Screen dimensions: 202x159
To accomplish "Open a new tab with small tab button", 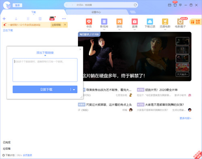I will 133,12.
